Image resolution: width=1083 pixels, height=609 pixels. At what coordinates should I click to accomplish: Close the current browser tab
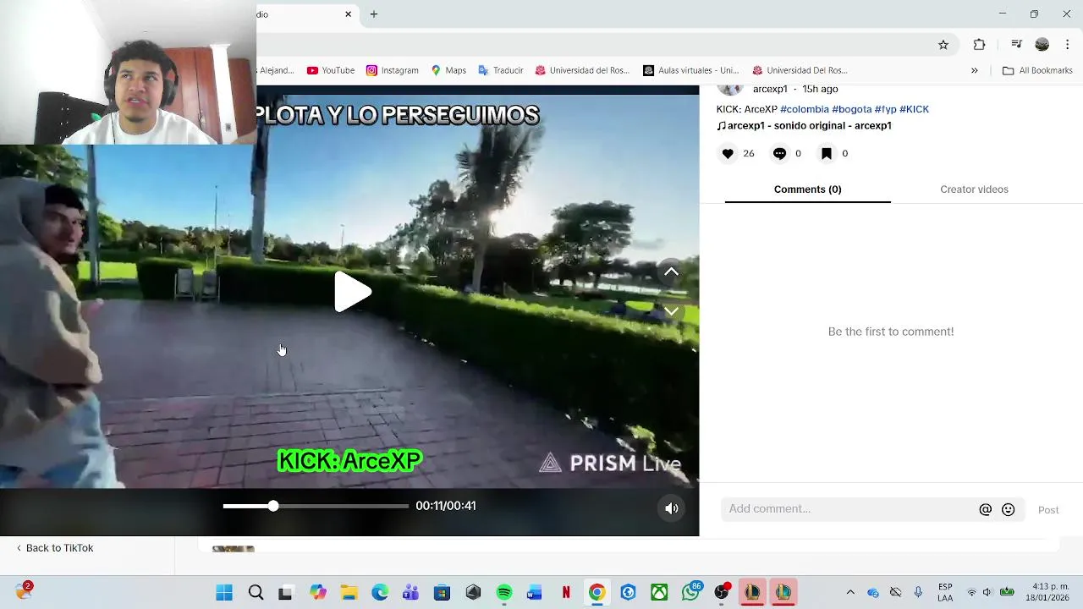pos(348,14)
